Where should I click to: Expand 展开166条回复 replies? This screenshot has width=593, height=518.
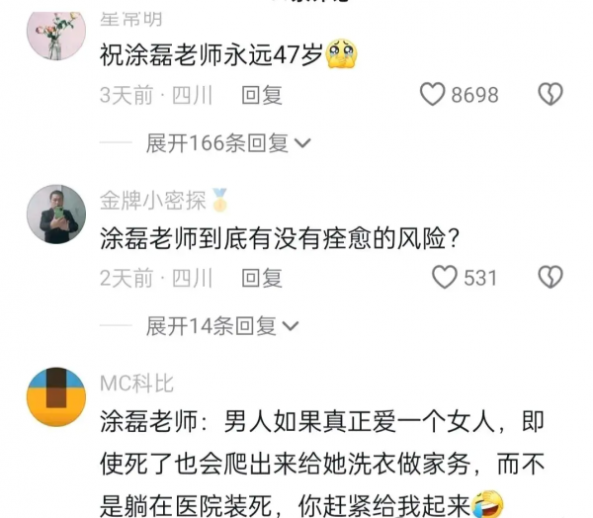point(228,143)
